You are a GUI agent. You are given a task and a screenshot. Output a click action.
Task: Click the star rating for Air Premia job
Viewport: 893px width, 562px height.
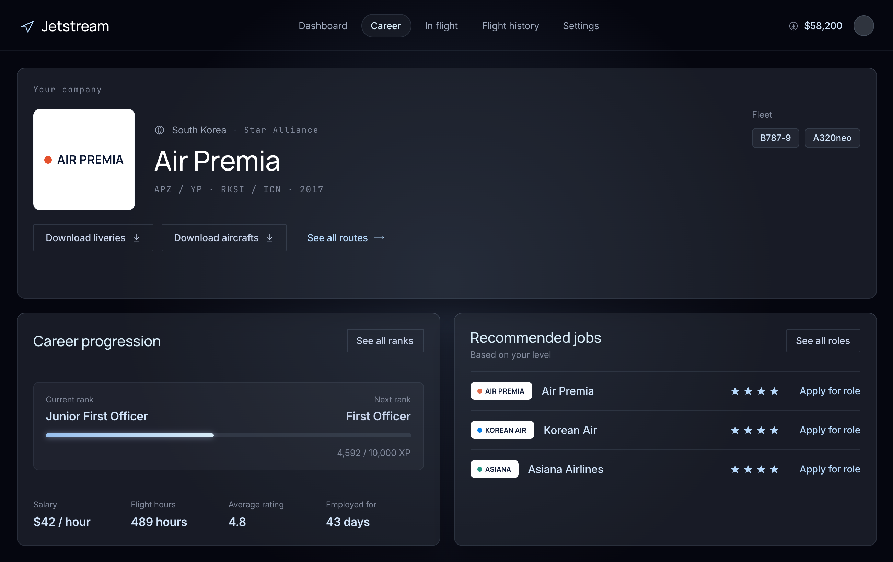(x=755, y=391)
